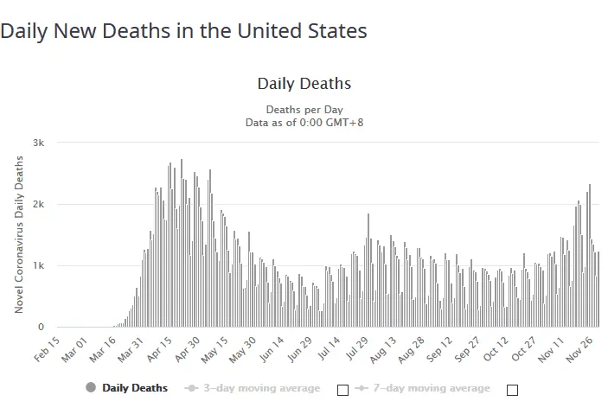Toggle the Daily Deaths series label
This screenshot has width=608, height=414.
pos(135,388)
